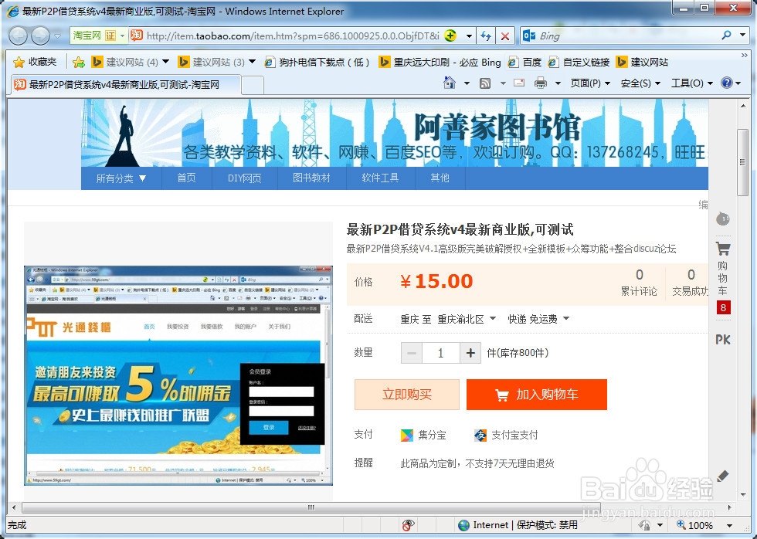This screenshot has height=539, width=757.
Task: Open the 图书教材 shop tab
Action: coord(311,178)
